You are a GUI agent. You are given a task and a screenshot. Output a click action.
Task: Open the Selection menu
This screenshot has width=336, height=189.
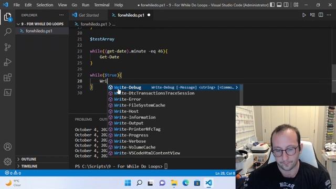click(x=45, y=5)
